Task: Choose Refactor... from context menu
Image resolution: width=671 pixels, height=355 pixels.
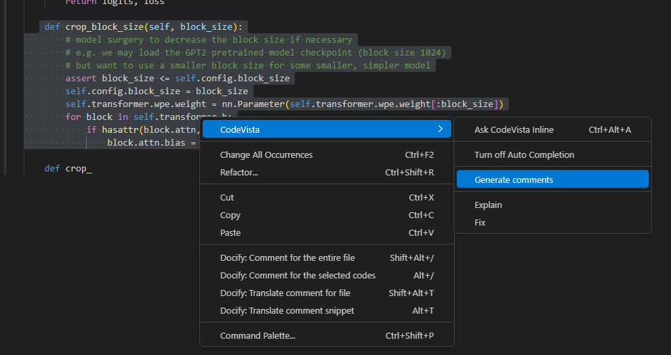Action: 327,172
